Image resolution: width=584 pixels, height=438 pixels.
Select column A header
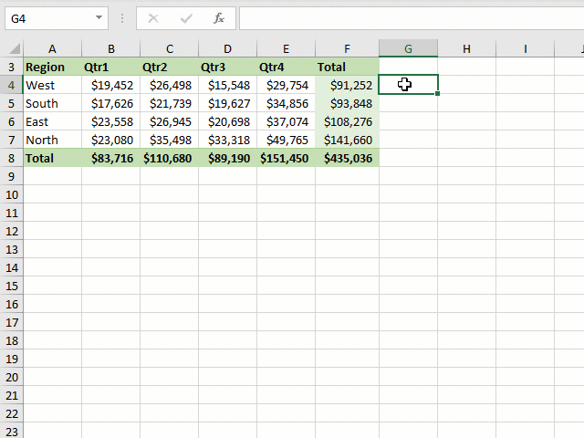52,48
